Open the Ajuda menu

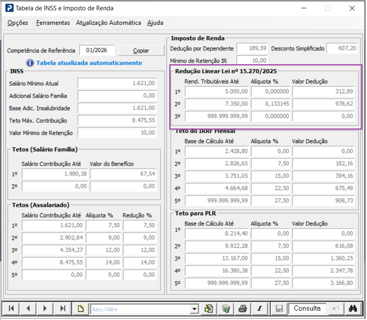coord(155,23)
